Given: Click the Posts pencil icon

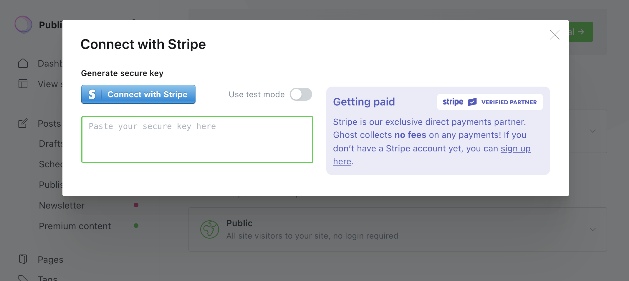Looking at the screenshot, I should (x=23, y=123).
